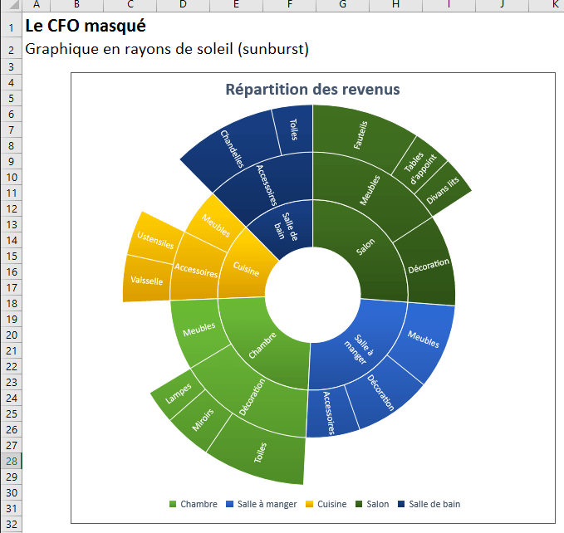Screen dimensions: 564x533
Task: Select the dark green Salon legend entry
Action: 372,504
